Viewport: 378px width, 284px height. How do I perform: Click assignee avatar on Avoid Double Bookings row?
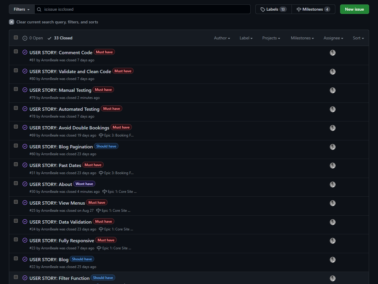tap(333, 128)
